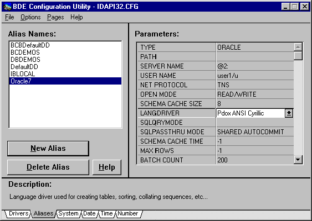Click the BATCH COUNT value 200
Viewport: 312px width, 221px height.
point(255,160)
